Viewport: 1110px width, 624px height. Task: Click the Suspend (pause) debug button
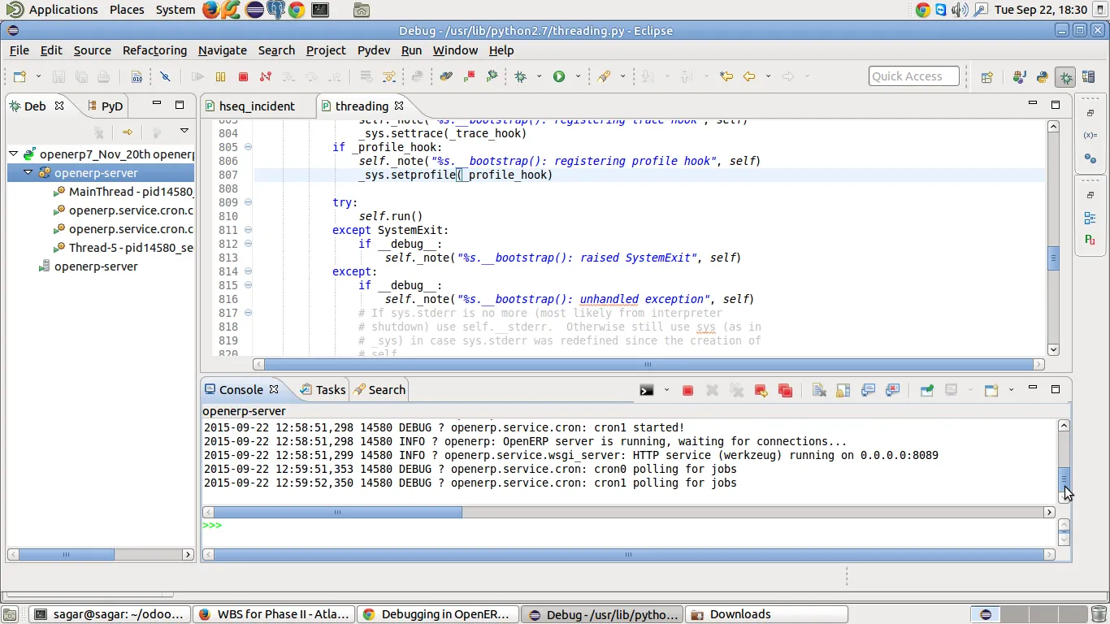coord(220,76)
